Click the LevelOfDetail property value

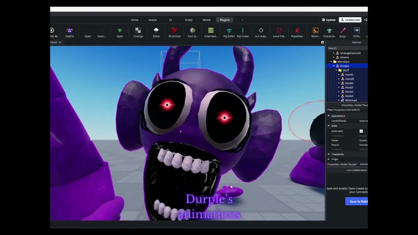point(363,121)
